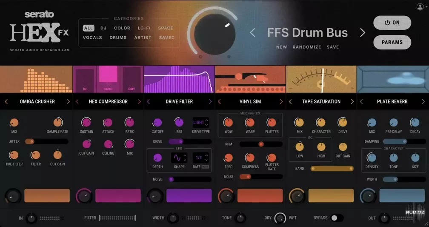429x227 pixels.
Task: Toggle the BYPASS switch
Action: click(336, 218)
